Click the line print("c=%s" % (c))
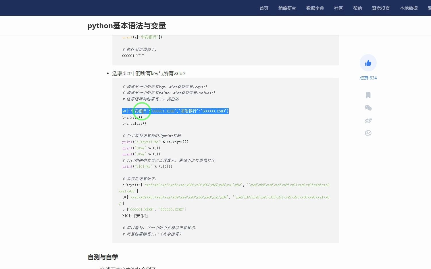Viewport: 431px width, 269px height. (141, 154)
